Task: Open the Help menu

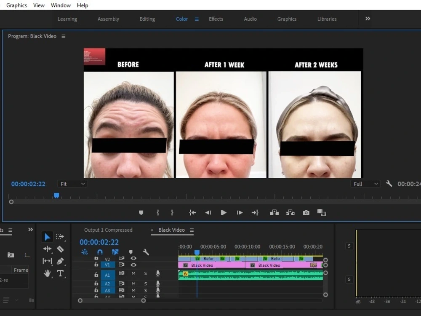Action: click(x=83, y=5)
